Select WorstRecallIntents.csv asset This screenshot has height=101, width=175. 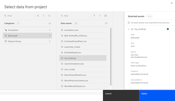83,86
